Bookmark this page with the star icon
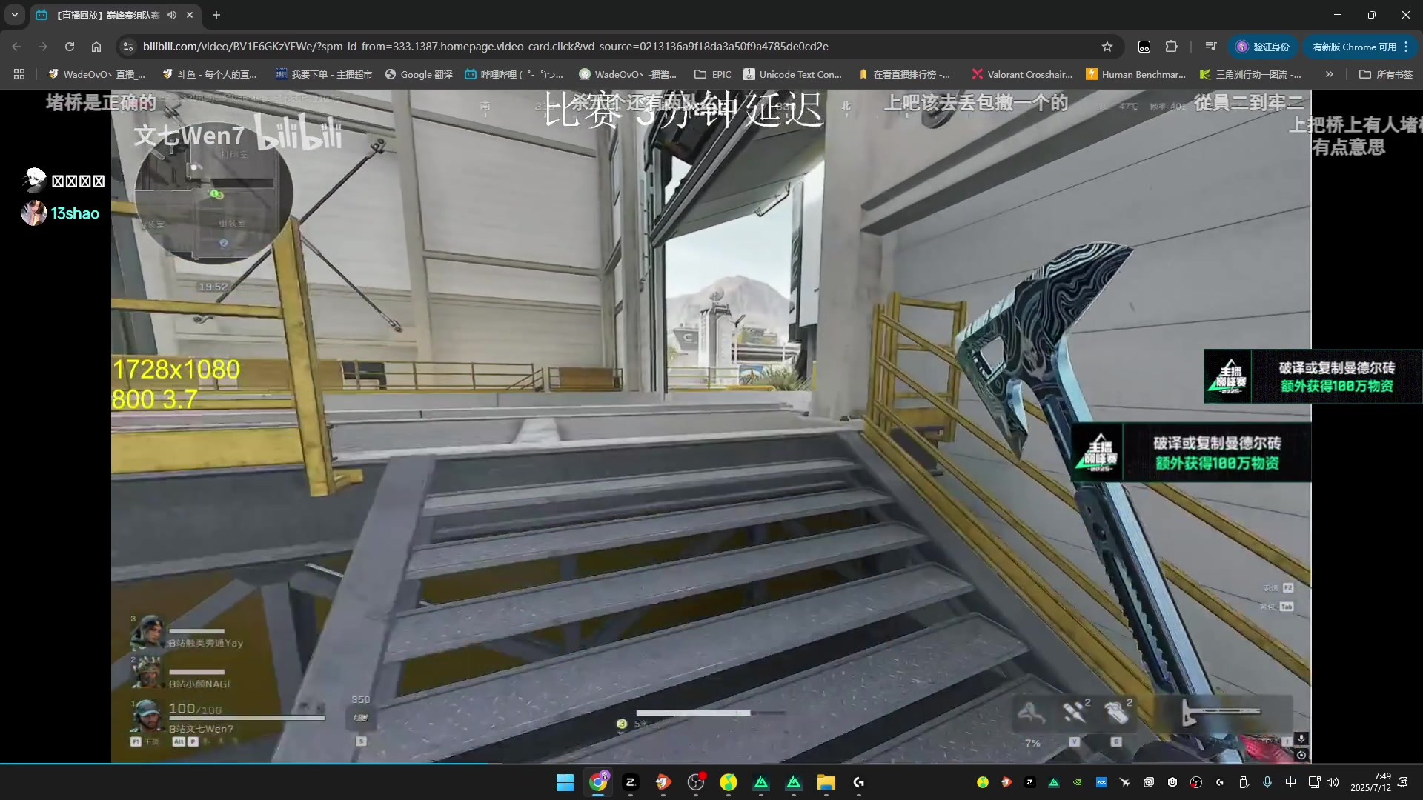The height and width of the screenshot is (800, 1423). coord(1107,47)
